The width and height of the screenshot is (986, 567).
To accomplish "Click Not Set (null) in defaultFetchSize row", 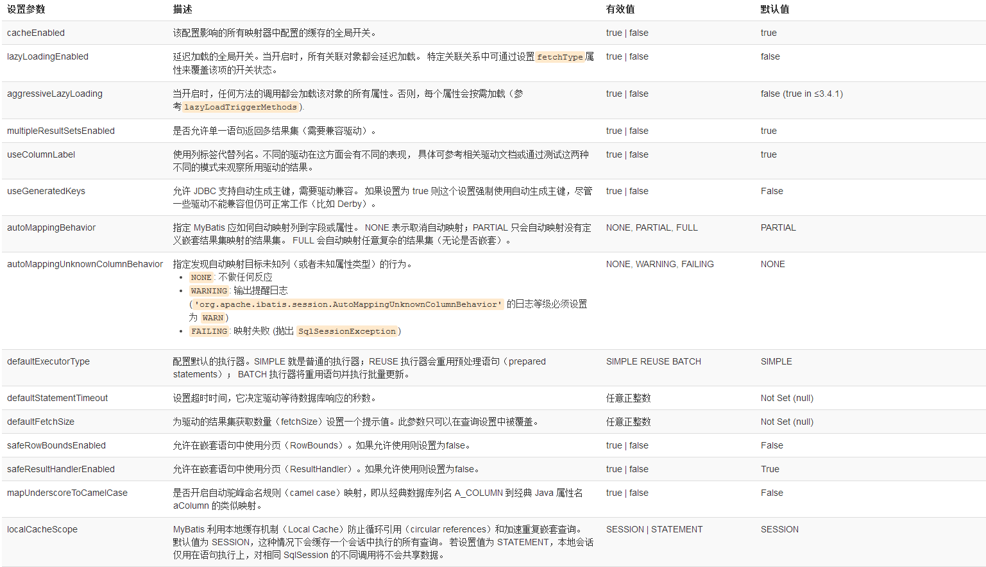I will pyautogui.click(x=787, y=422).
